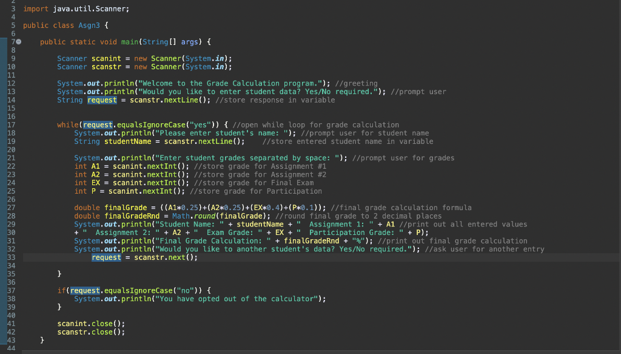Click the 'while' keyword on line 17

pyautogui.click(x=68, y=125)
